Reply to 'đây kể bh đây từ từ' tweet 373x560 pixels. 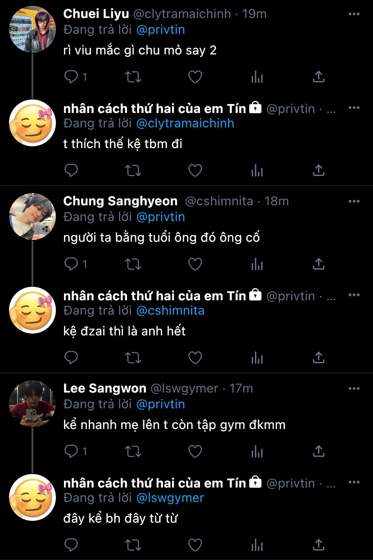pyautogui.click(x=71, y=545)
